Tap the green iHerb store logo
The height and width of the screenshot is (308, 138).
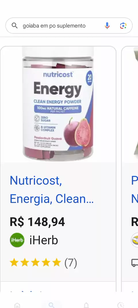click(17, 240)
